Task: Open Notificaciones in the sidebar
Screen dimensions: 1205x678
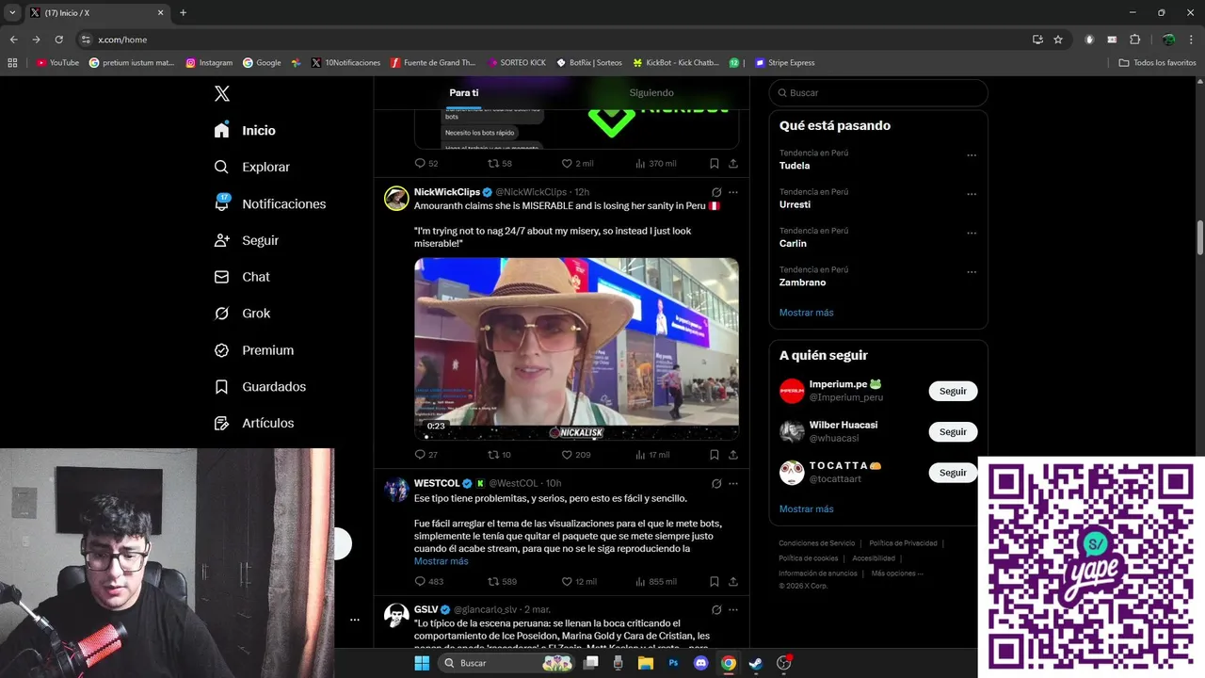Action: [x=270, y=203]
